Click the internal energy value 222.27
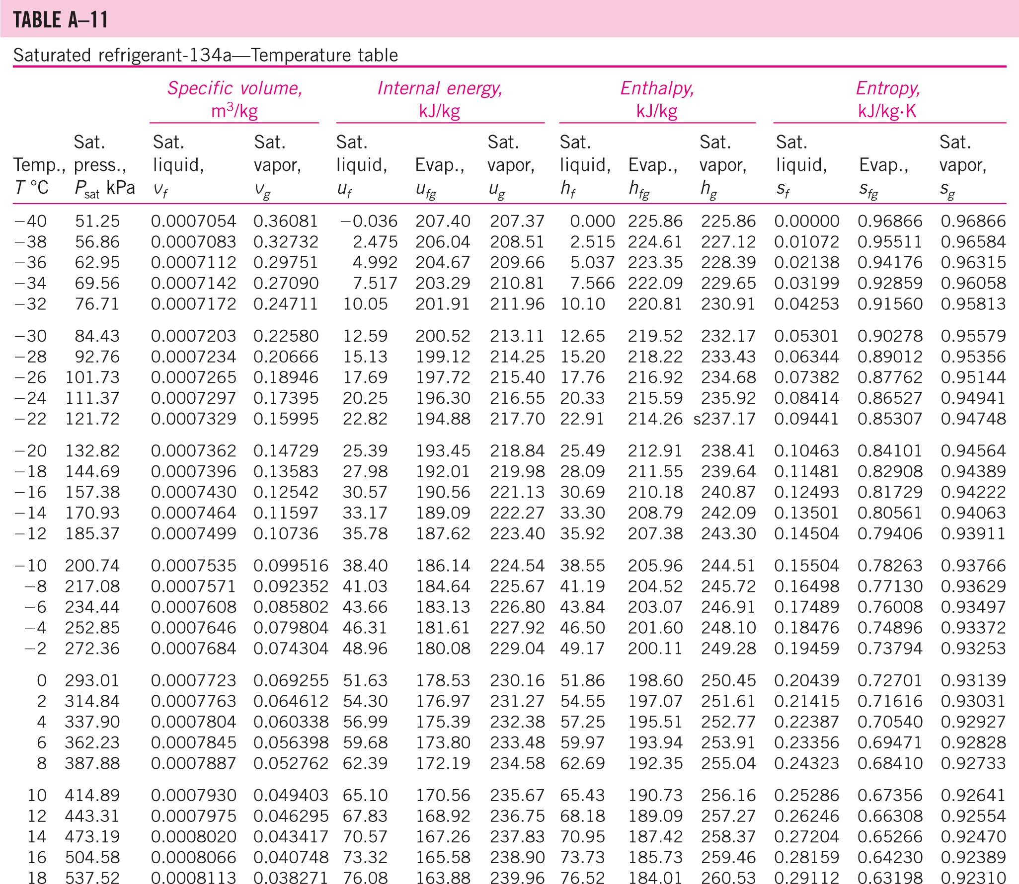Image resolution: width=1019 pixels, height=884 pixels. (x=517, y=513)
